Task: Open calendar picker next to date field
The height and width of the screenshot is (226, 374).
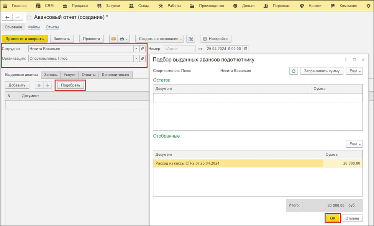Action: 246,49
